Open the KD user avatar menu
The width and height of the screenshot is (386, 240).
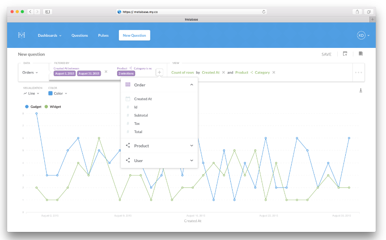[x=361, y=35]
